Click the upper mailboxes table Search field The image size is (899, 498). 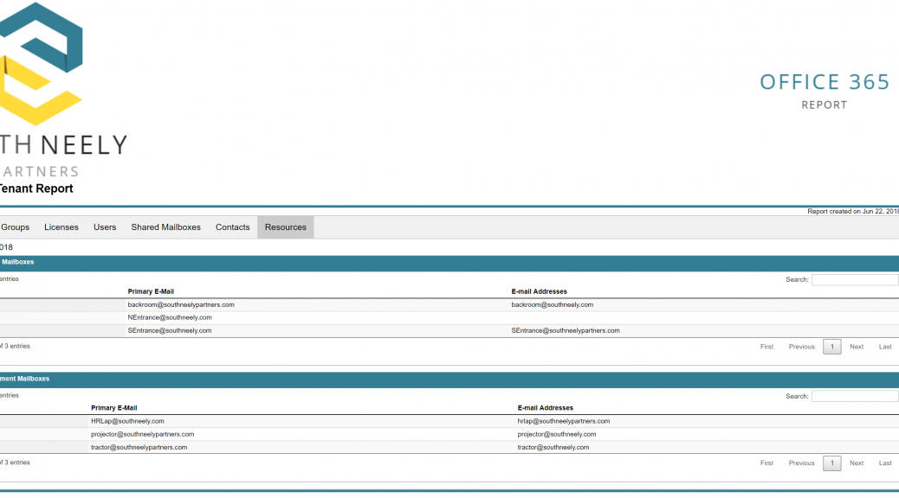point(855,280)
